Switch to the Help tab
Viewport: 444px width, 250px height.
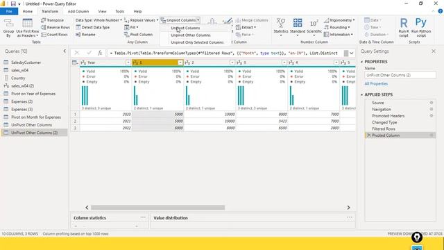tap(137, 11)
